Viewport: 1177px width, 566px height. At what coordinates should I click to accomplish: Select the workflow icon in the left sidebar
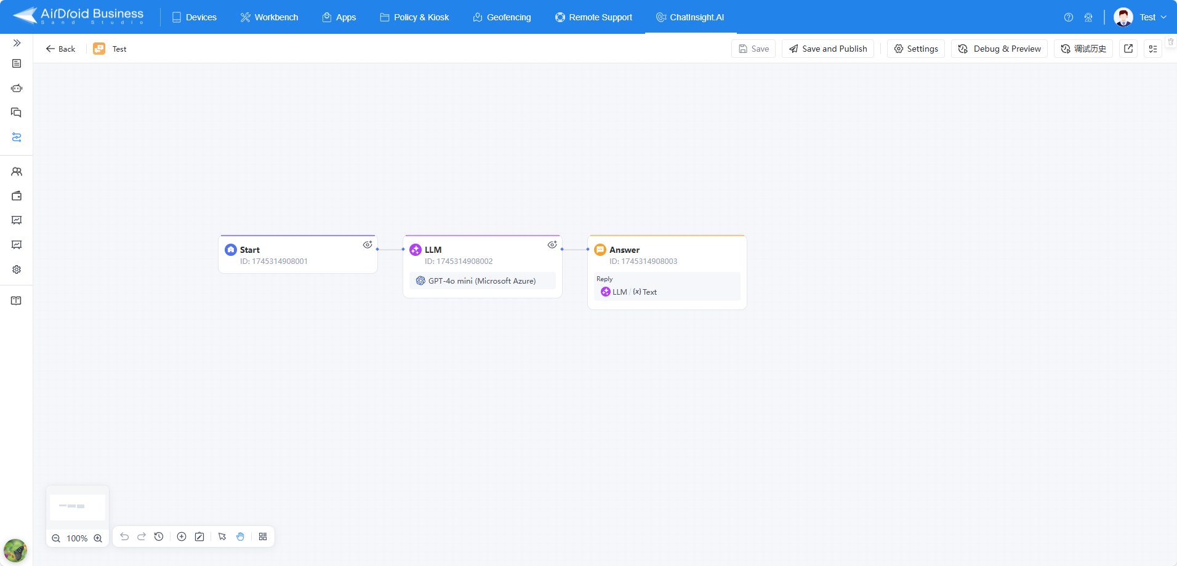click(17, 137)
